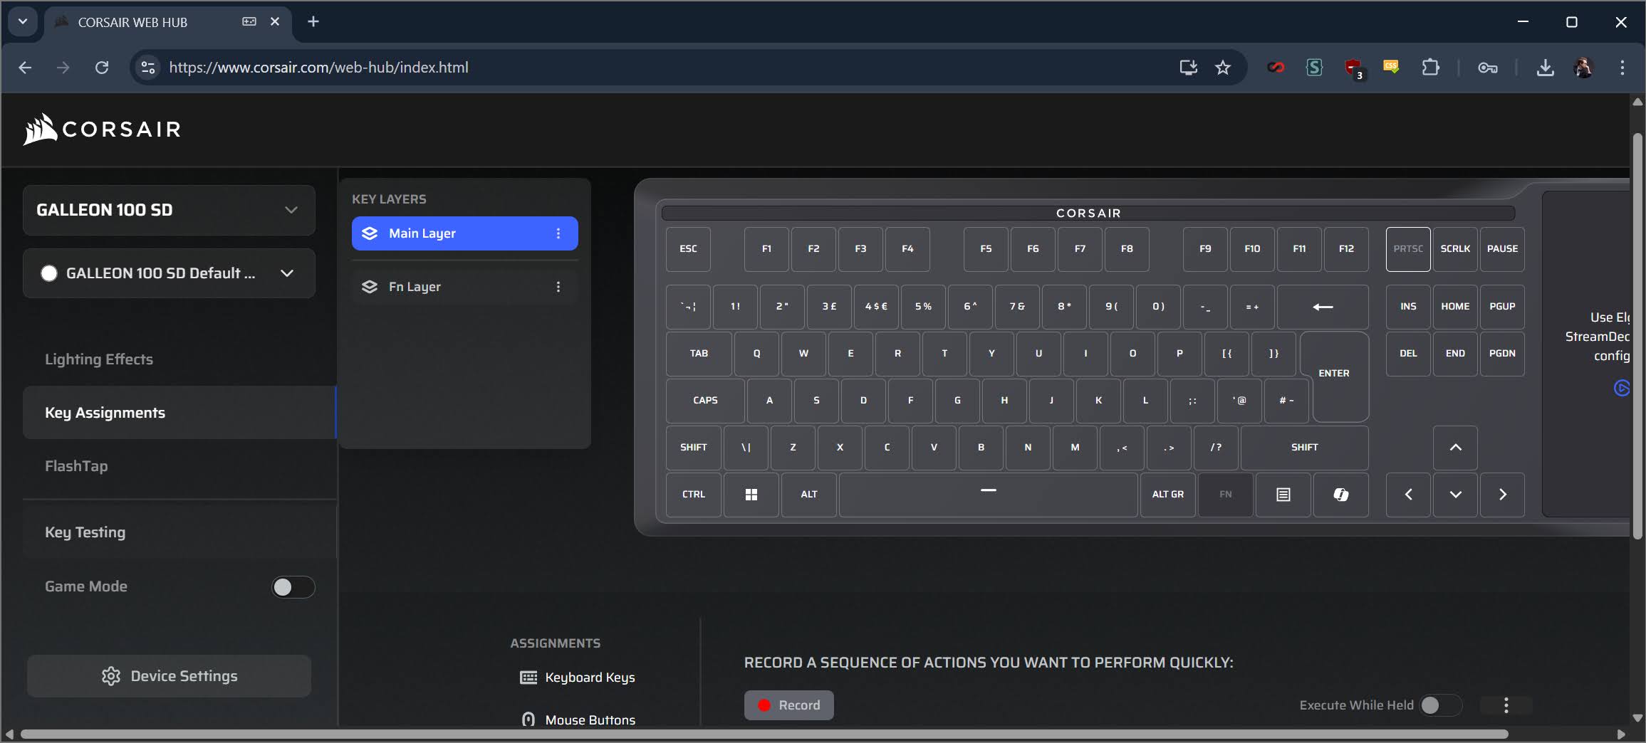The width and height of the screenshot is (1646, 743).
Task: Click the Device Settings gear icon
Action: [x=111, y=676]
